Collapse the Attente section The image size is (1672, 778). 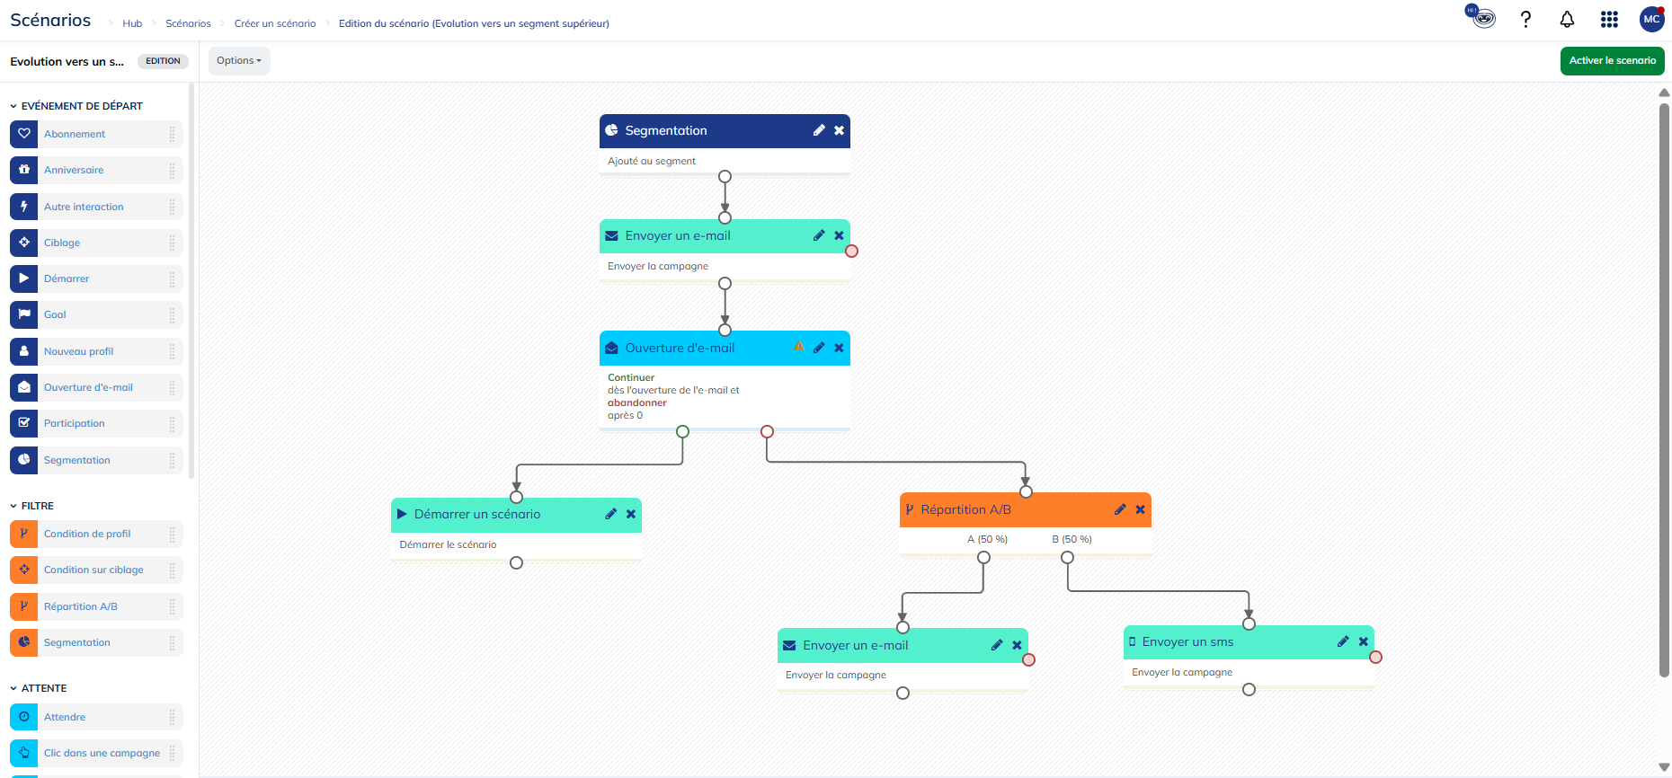pos(13,688)
